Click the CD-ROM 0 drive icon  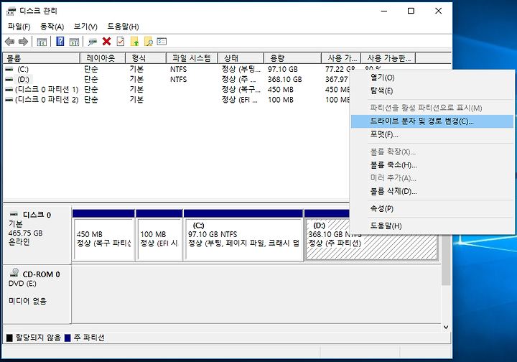14,272
